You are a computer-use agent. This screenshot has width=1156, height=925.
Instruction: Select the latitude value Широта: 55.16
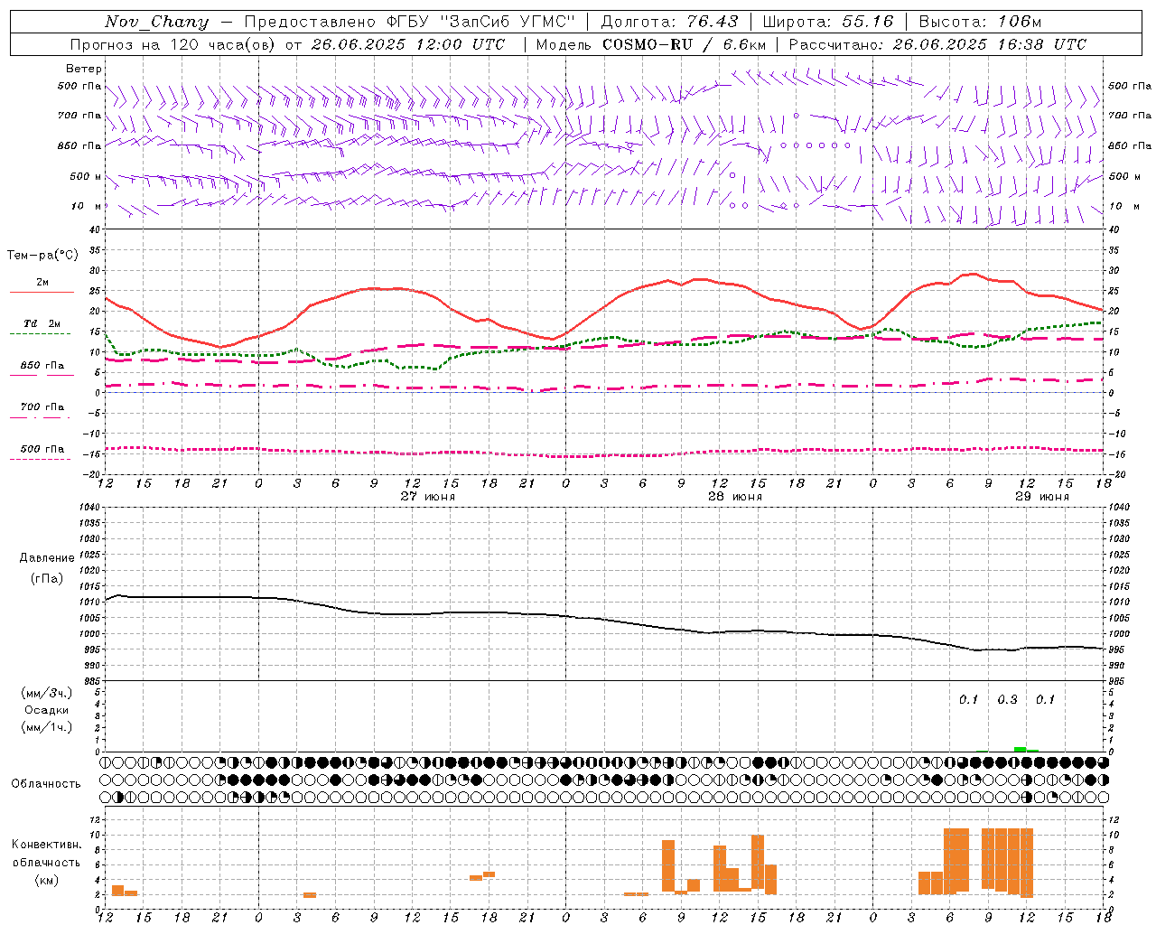pos(828,22)
